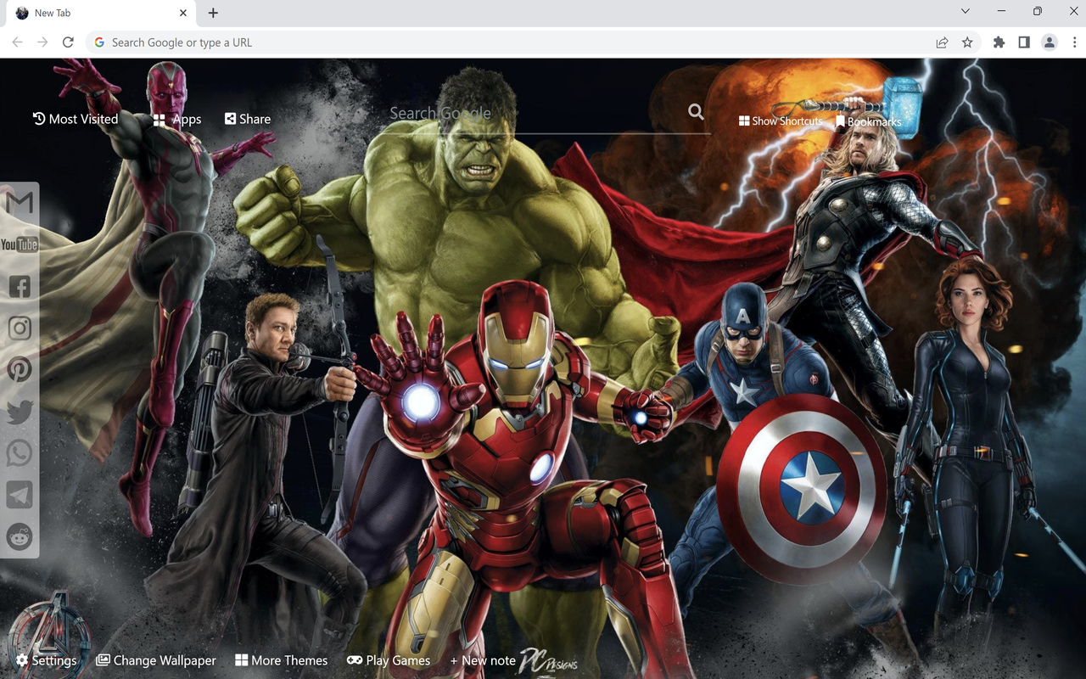Go forward with the browser arrow

tap(42, 42)
